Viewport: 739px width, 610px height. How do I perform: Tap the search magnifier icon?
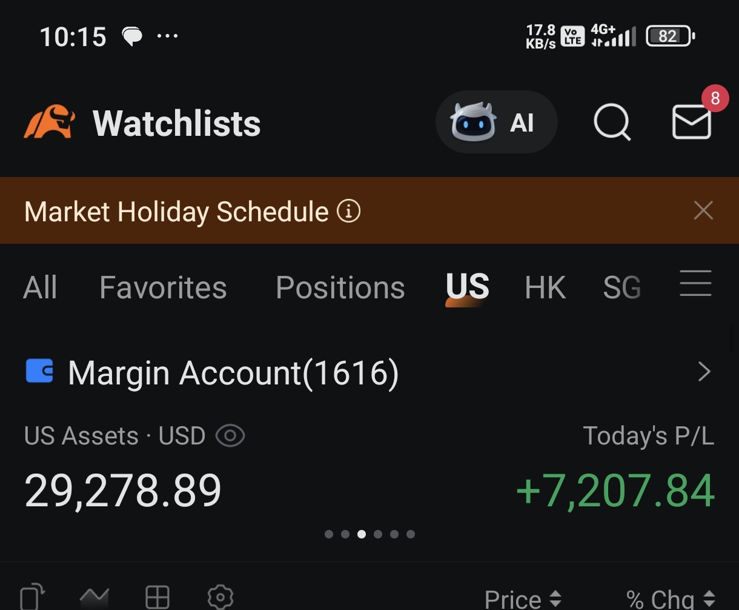point(612,122)
